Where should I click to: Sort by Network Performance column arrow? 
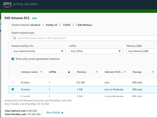pos(125,72)
